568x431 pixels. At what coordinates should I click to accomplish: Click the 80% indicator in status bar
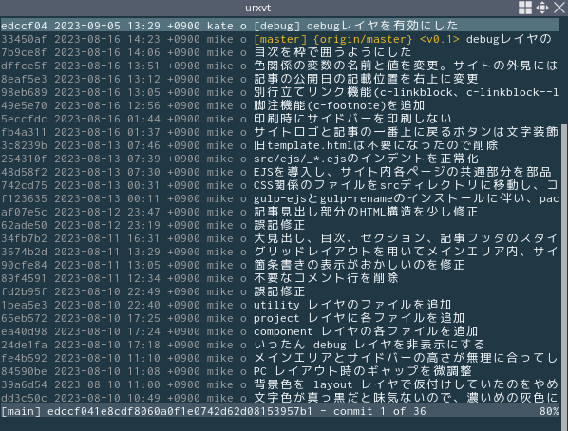(549, 411)
